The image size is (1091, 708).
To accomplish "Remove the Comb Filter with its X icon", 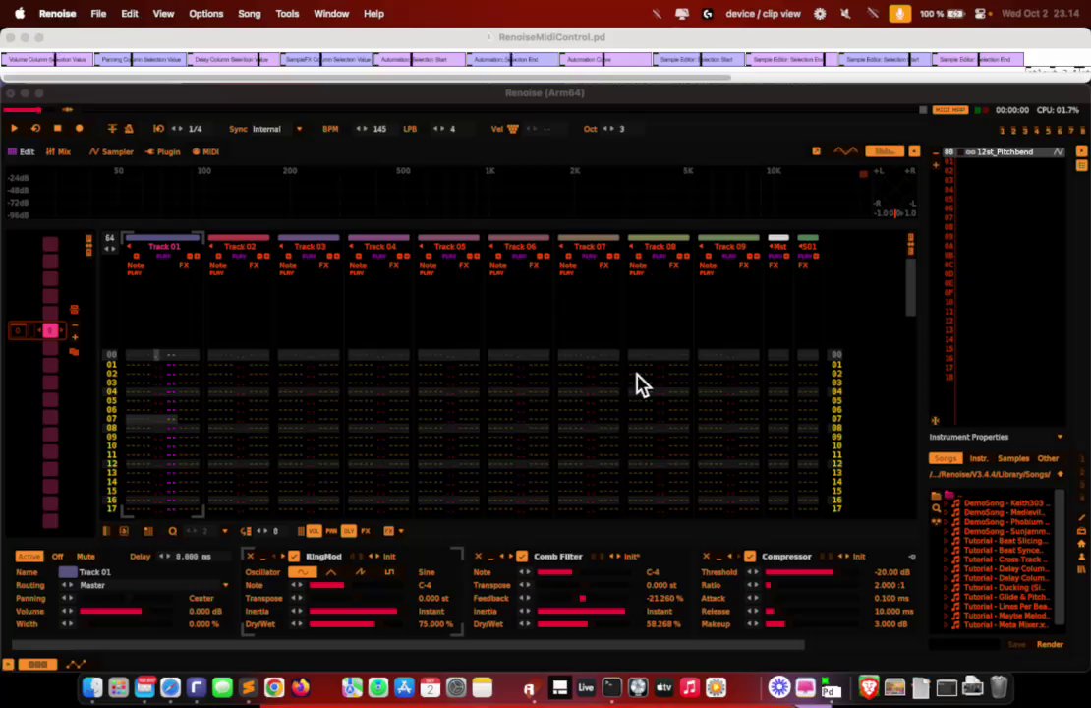I will [x=478, y=557].
